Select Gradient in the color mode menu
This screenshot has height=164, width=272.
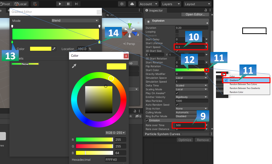click(x=246, y=80)
